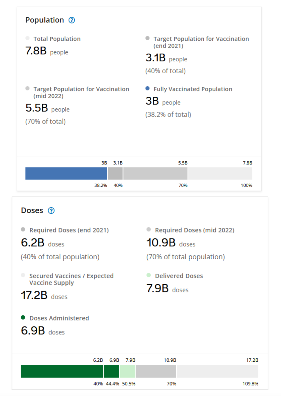Click the blue fully vaccinated bar segment
Image resolution: width=281 pixels, height=396 pixels.
click(x=66, y=174)
